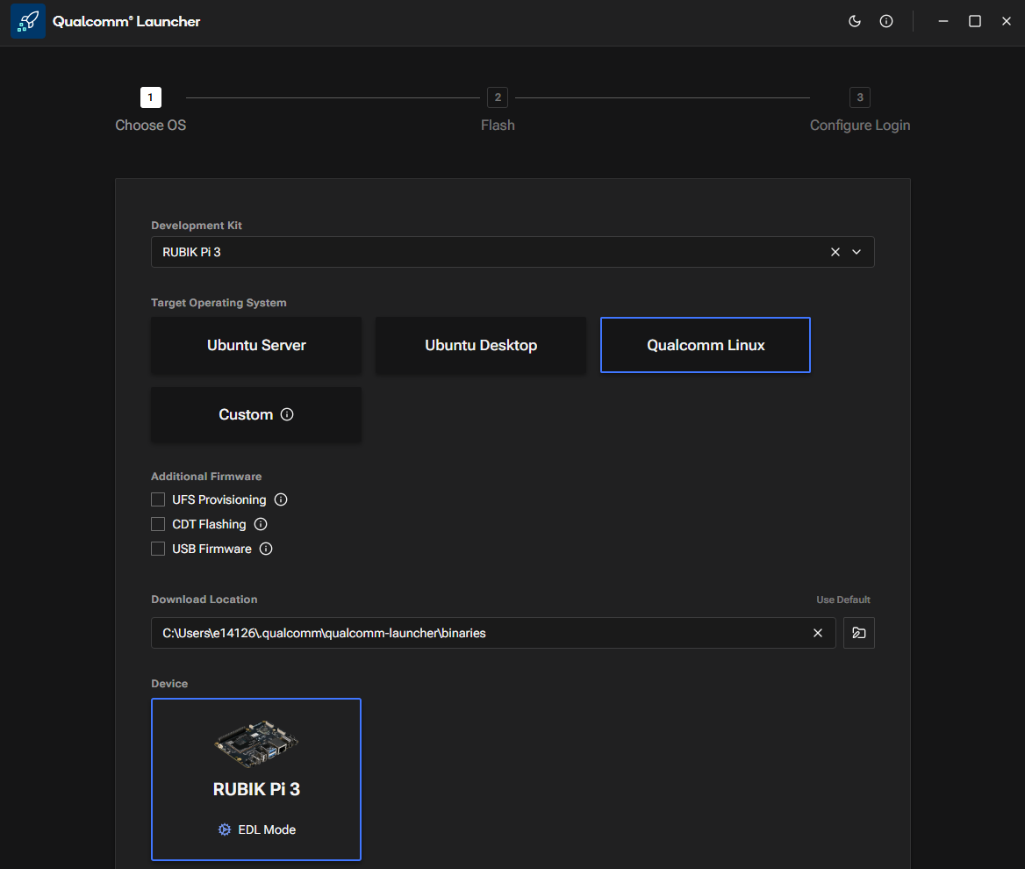Choose Ubuntu Desktop as target OS
Viewport: 1025px width, 869px height.
click(x=481, y=345)
